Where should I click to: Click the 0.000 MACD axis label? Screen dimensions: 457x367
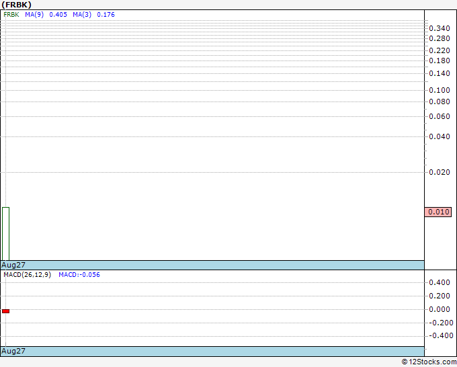pyautogui.click(x=440, y=310)
